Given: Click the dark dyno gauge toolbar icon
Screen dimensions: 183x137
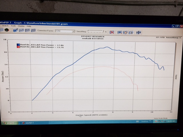Looking at the screenshot, I should point(7,30).
